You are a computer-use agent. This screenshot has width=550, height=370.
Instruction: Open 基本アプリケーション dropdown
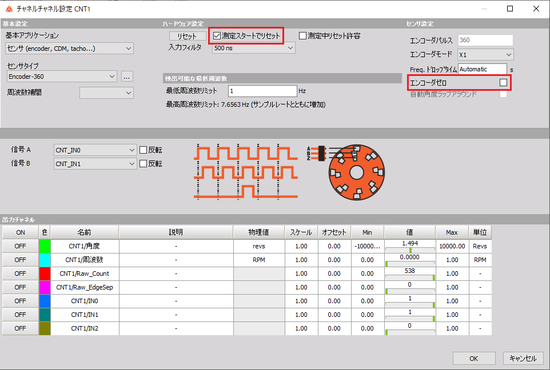(69, 49)
